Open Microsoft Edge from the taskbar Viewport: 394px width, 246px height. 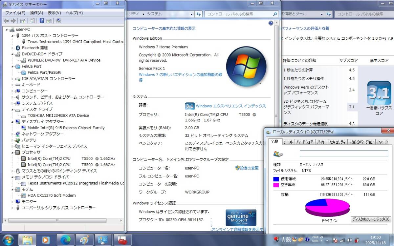click(x=65, y=240)
